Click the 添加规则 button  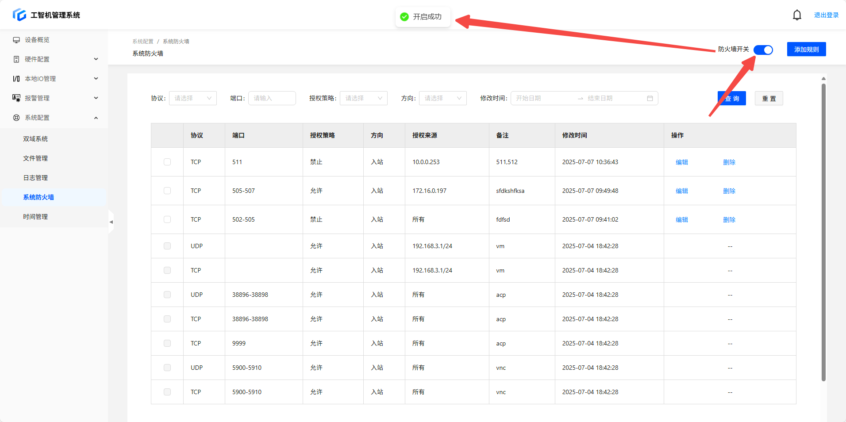(x=806, y=50)
